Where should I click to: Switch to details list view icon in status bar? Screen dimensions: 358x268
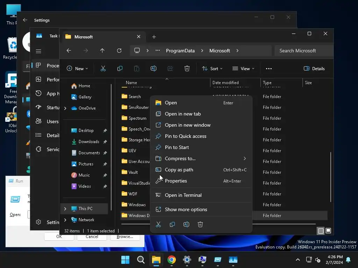321,231
